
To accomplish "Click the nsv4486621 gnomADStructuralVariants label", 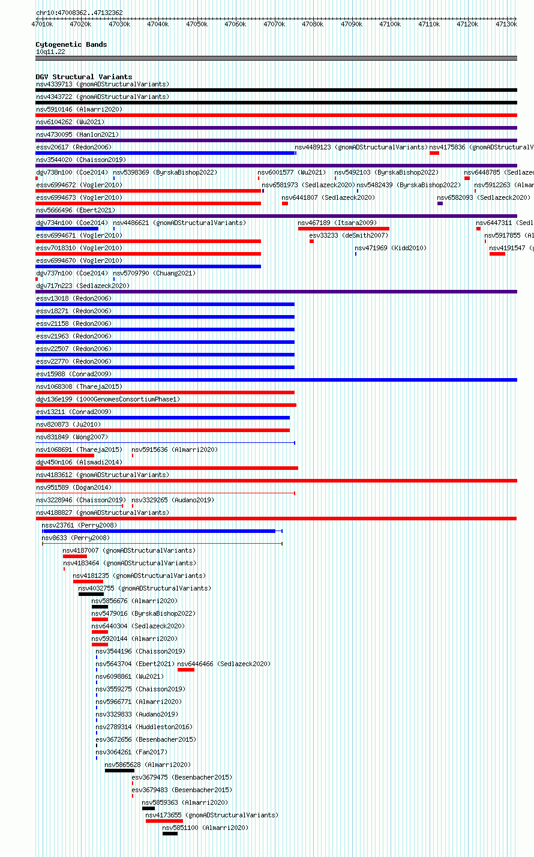I will point(179,223).
